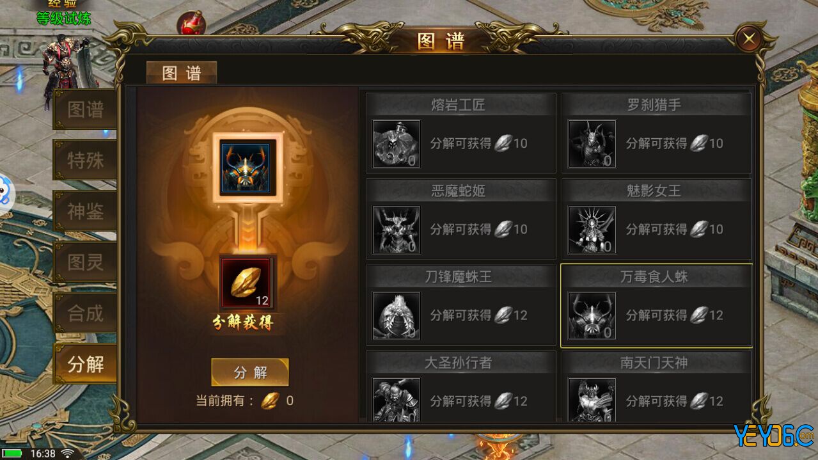818x460 pixels.
Task: Select the 罗刹猎手 portrait icon
Action: point(592,144)
